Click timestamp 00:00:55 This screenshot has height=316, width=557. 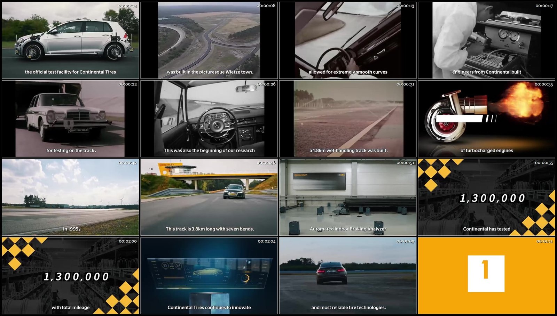[x=544, y=163]
